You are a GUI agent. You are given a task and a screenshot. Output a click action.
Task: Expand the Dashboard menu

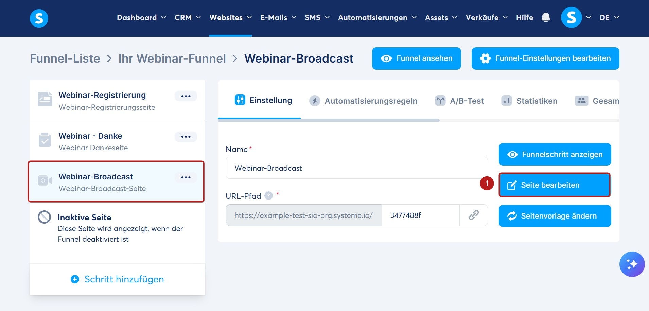click(x=141, y=17)
